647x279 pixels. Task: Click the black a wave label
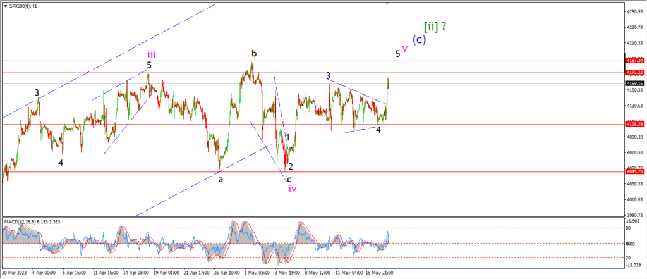(221, 179)
